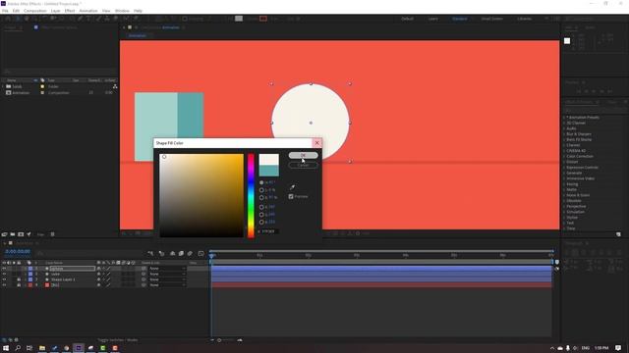Expand the Animation Presets category

click(564, 118)
